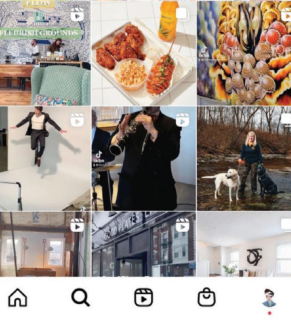Open the Shop bag icon
This screenshot has height=322, width=291.
pyautogui.click(x=206, y=297)
